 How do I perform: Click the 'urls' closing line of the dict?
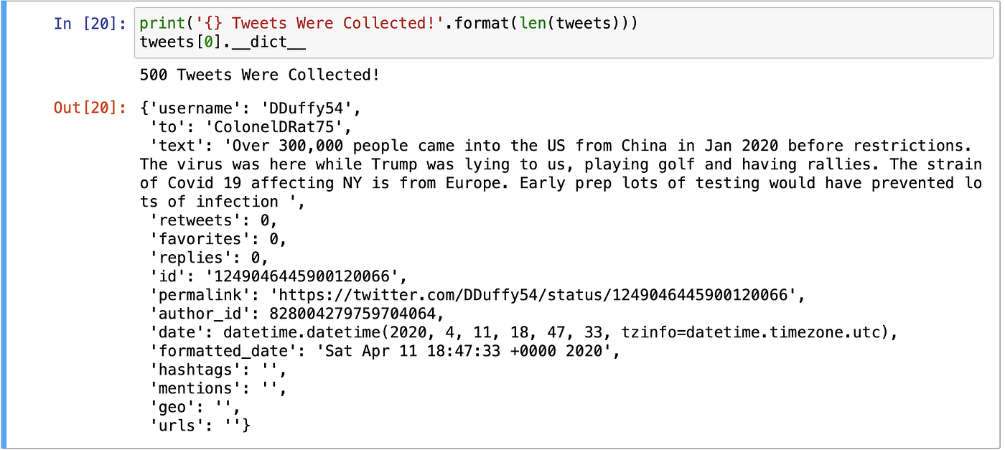point(199,426)
